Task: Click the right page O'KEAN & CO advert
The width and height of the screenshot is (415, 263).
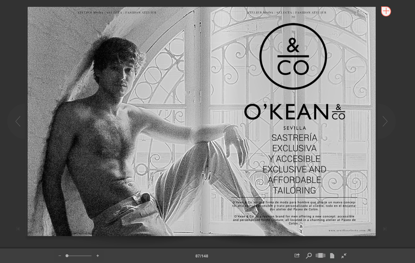Action: pos(288,121)
